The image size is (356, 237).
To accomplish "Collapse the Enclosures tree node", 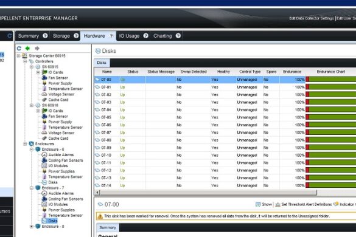I will point(25,144).
